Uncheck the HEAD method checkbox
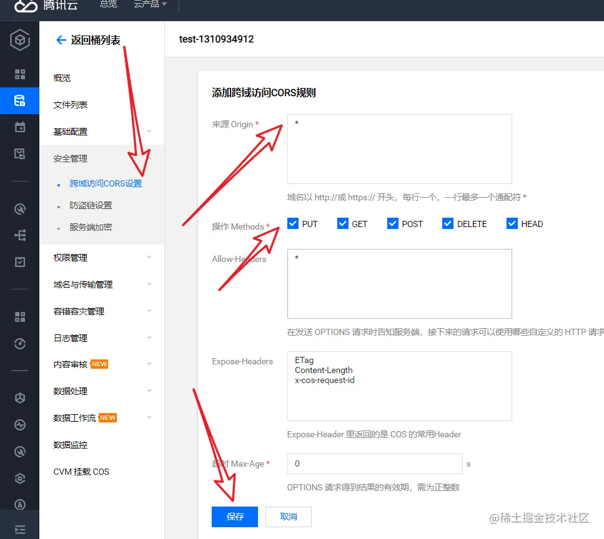 [x=512, y=223]
